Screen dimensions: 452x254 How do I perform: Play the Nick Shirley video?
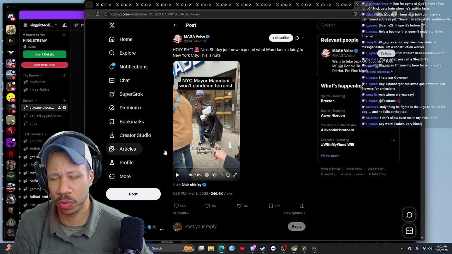tap(177, 175)
